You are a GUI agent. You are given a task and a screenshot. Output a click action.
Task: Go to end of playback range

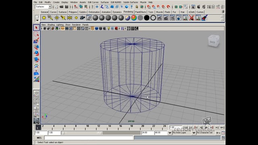222,127
